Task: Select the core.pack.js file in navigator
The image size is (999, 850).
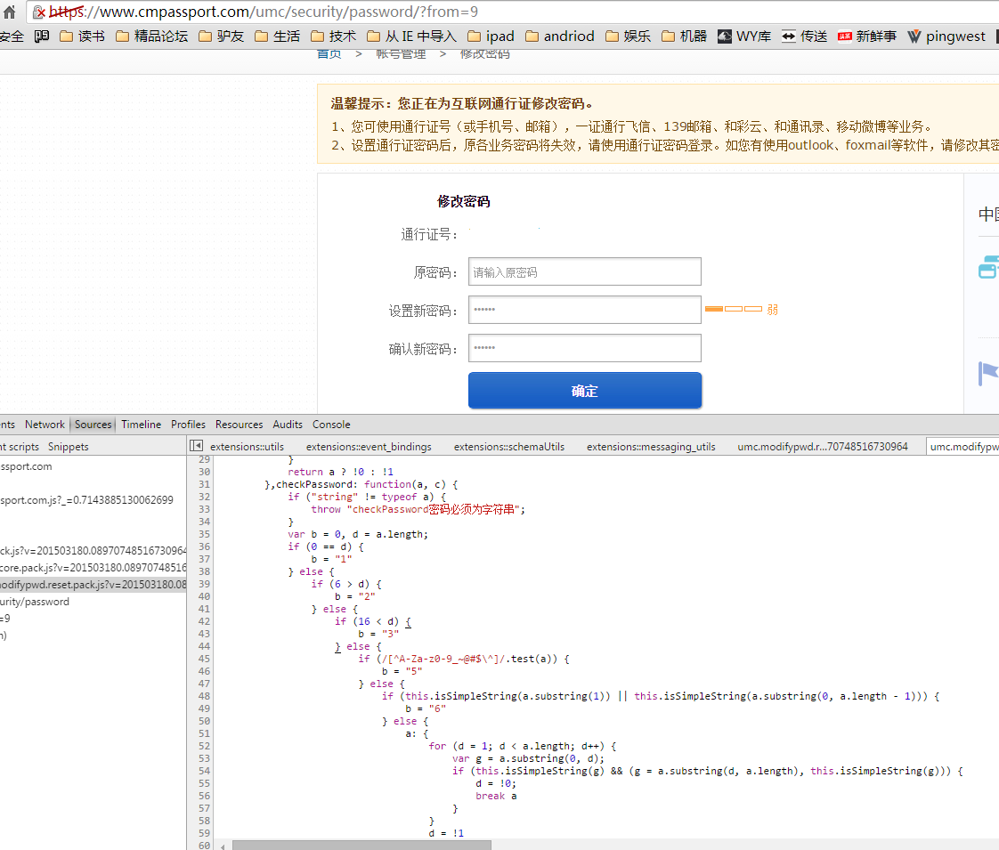Action: click(93, 567)
